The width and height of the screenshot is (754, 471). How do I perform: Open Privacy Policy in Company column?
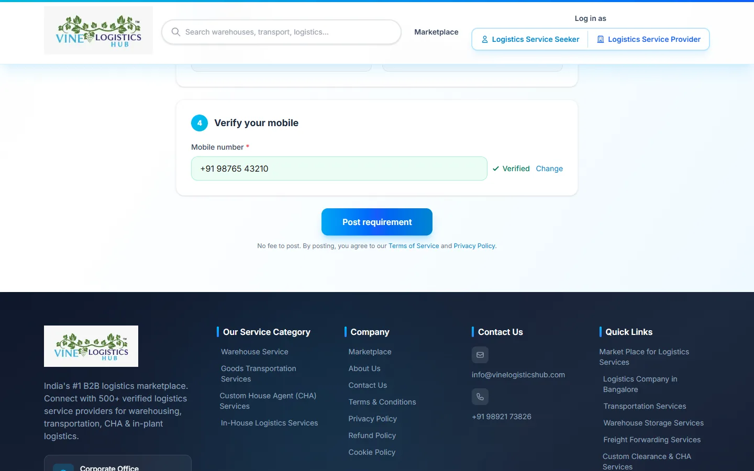point(373,419)
